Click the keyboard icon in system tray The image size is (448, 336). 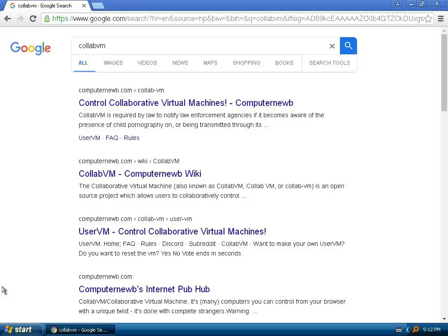(x=399, y=330)
